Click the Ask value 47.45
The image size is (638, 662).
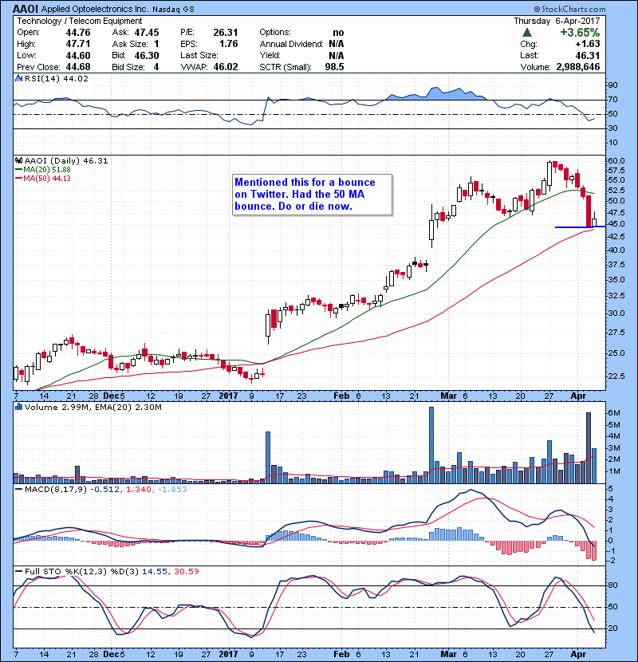(147, 33)
